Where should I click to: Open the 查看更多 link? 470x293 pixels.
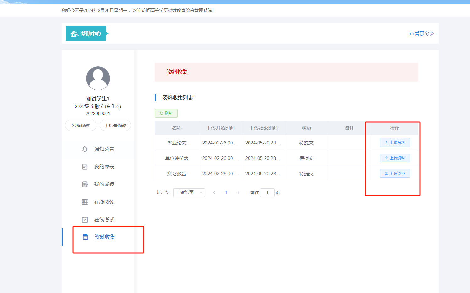coord(421,34)
